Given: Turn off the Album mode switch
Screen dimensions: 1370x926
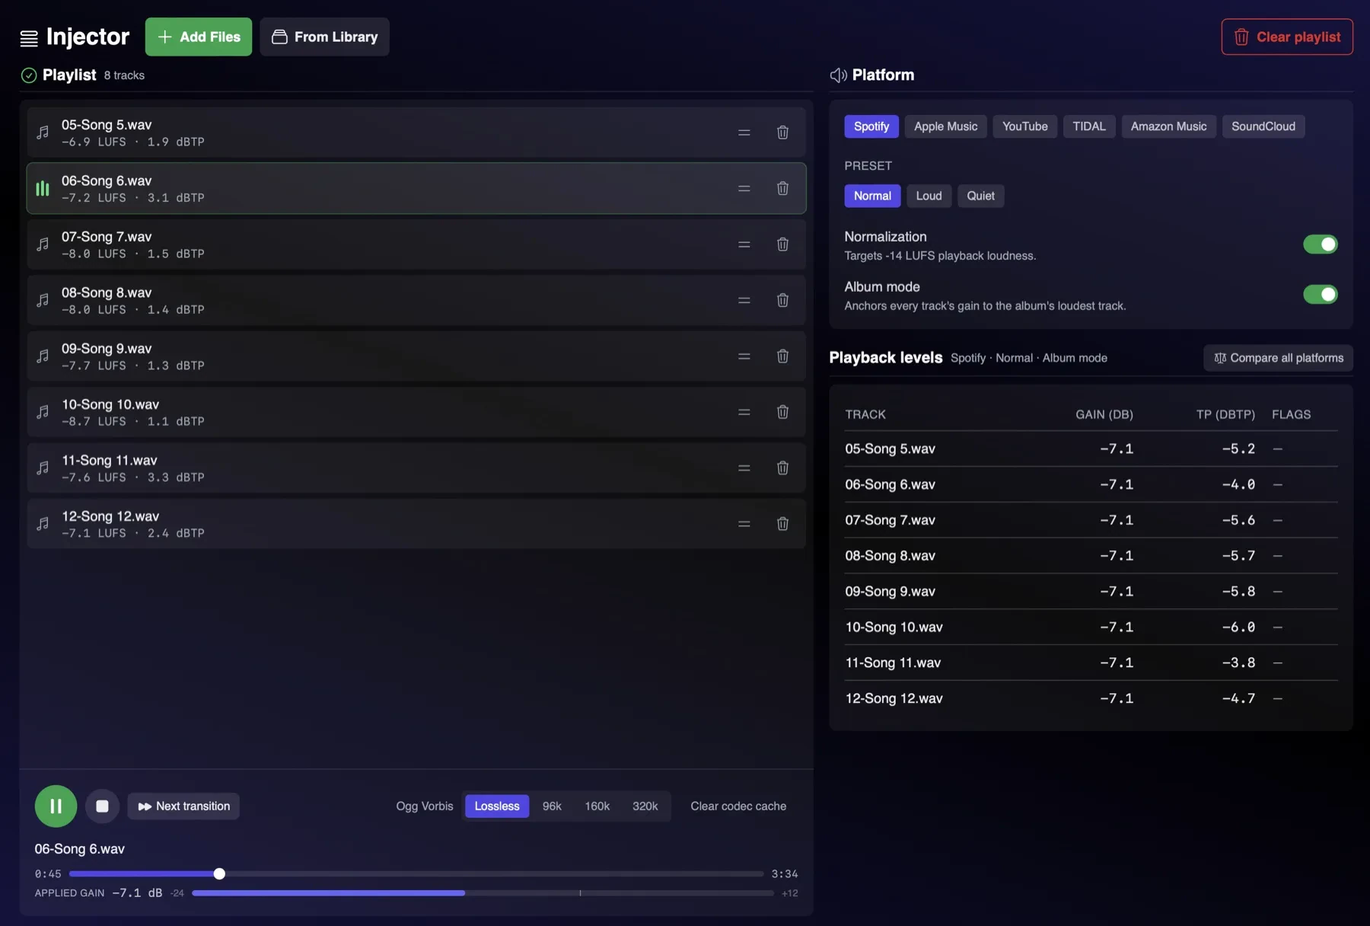Looking at the screenshot, I should tap(1320, 295).
